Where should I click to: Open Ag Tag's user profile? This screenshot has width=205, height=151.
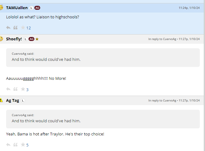[13, 100]
